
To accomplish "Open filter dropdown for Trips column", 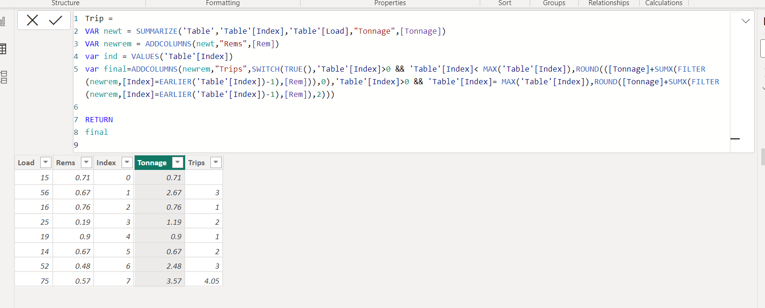I will [x=216, y=162].
